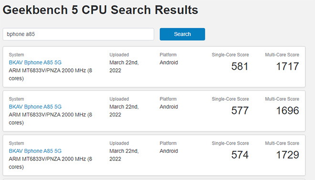Focus the search field containing bphone a85

click(x=78, y=34)
